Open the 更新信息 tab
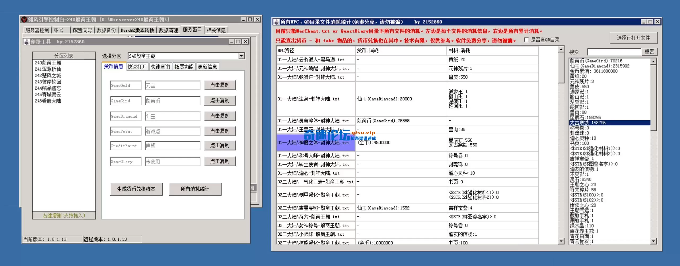This screenshot has height=266, width=680. pos(207,67)
